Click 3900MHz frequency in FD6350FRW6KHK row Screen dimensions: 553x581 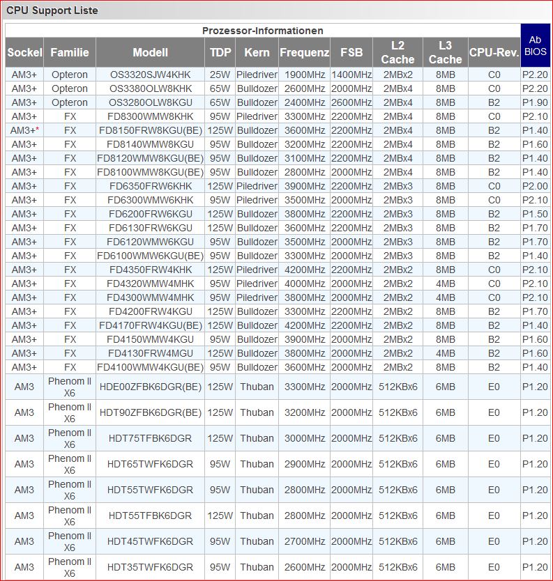[305, 186]
